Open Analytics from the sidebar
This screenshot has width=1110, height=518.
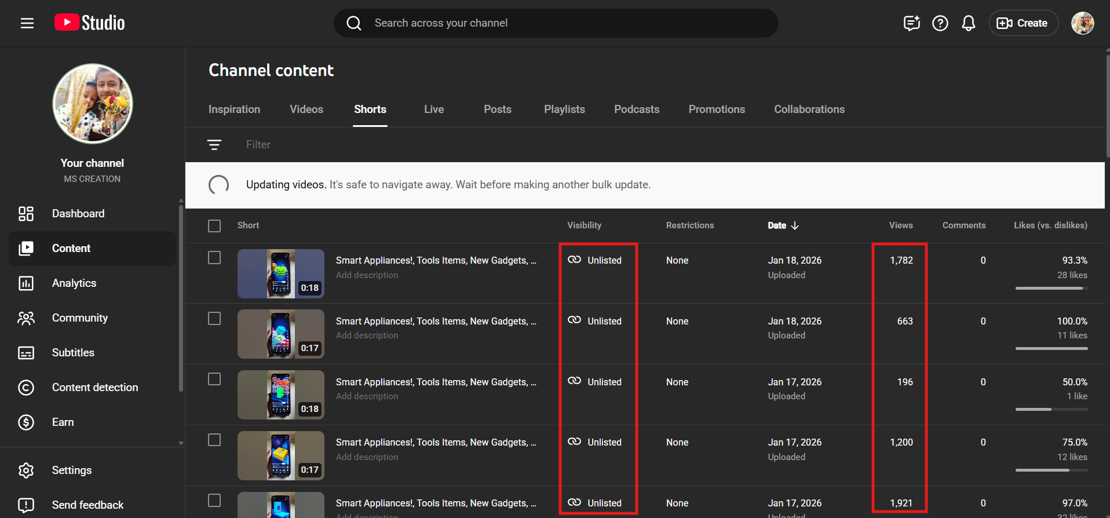tap(74, 283)
